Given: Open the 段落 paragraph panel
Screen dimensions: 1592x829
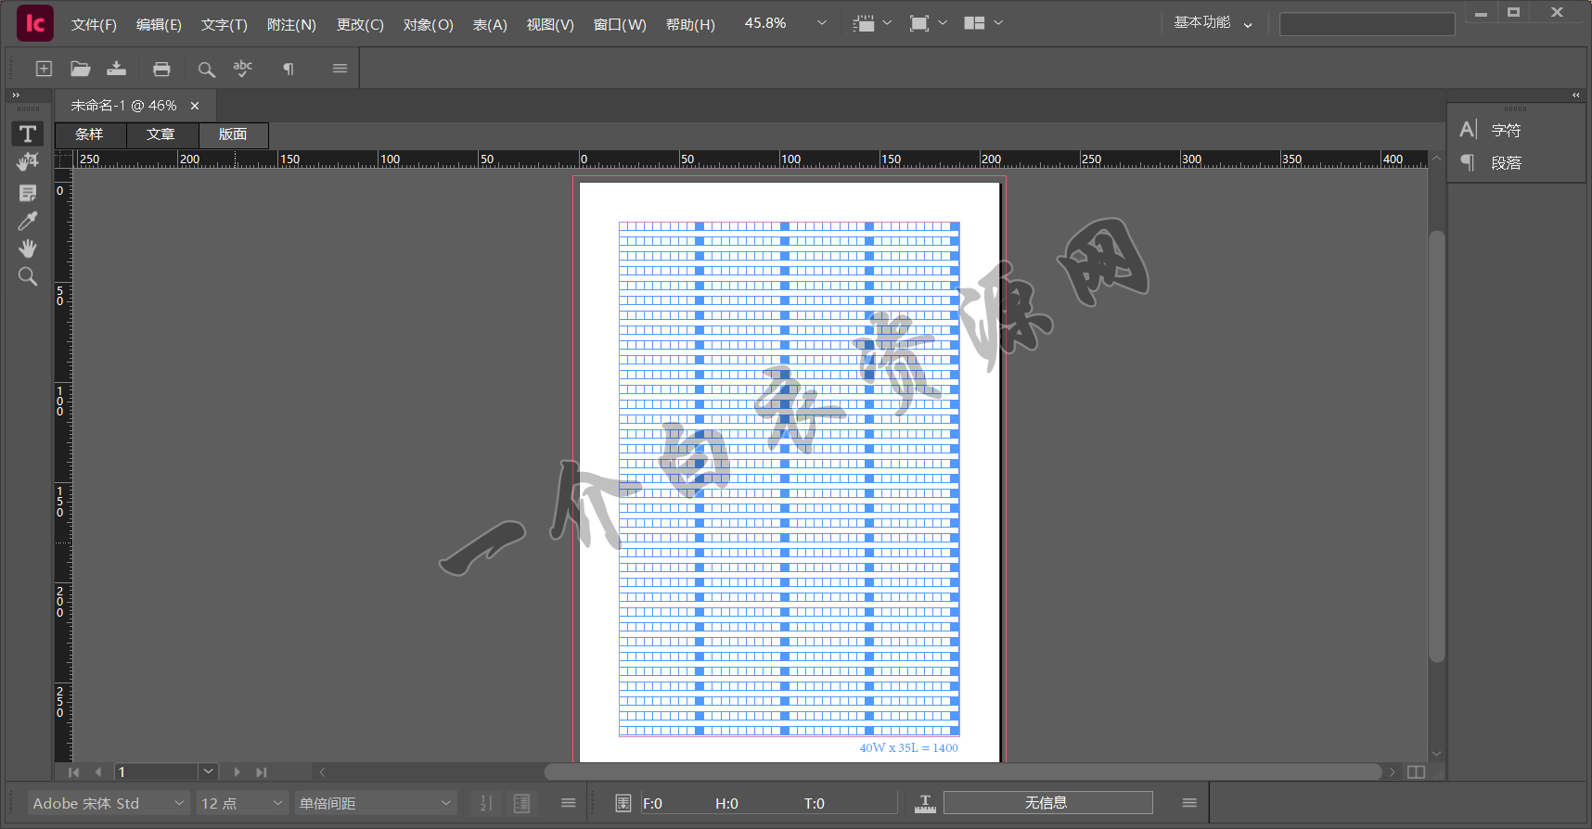Looking at the screenshot, I should [x=1505, y=163].
